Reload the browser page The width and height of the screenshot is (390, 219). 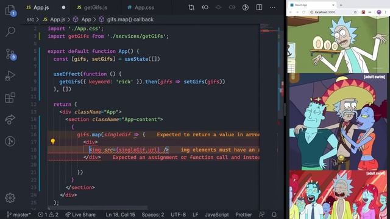303,12
